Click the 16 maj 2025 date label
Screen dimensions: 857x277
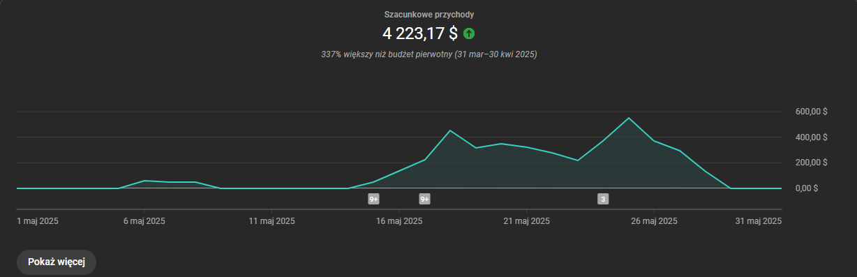(x=399, y=221)
